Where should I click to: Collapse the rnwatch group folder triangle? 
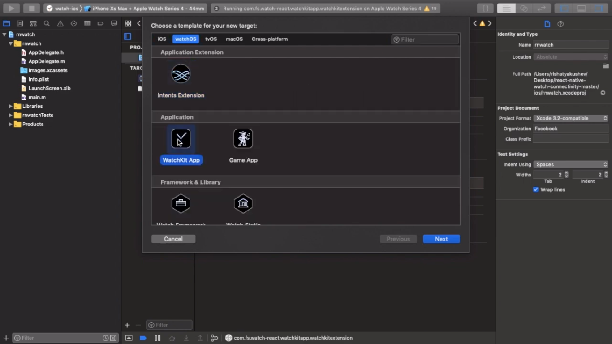pyautogui.click(x=10, y=43)
